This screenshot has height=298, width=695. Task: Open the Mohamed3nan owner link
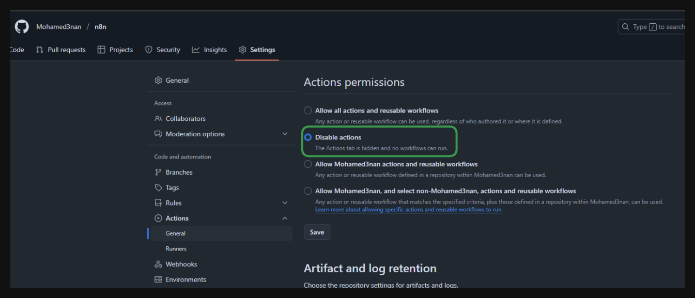pos(58,27)
